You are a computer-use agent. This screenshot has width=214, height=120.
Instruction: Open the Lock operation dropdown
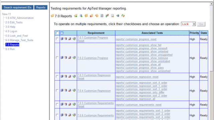click(x=188, y=24)
